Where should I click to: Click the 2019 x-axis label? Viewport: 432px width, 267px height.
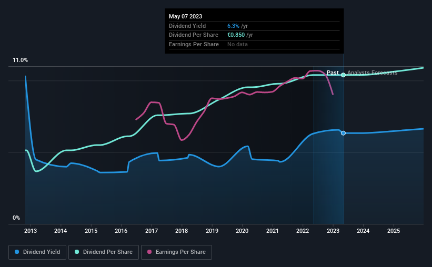click(212, 231)
